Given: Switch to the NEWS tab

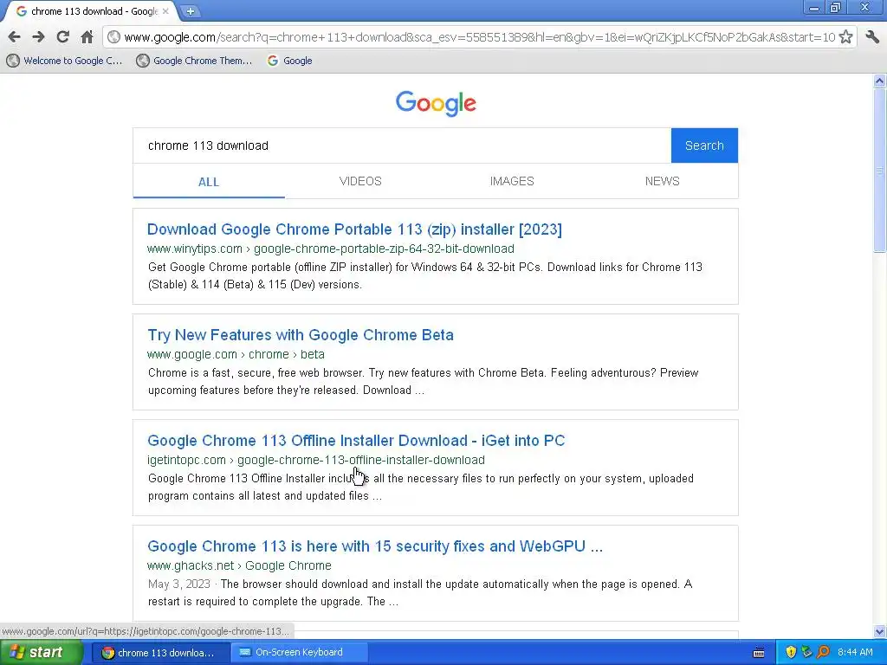Looking at the screenshot, I should pos(663,182).
